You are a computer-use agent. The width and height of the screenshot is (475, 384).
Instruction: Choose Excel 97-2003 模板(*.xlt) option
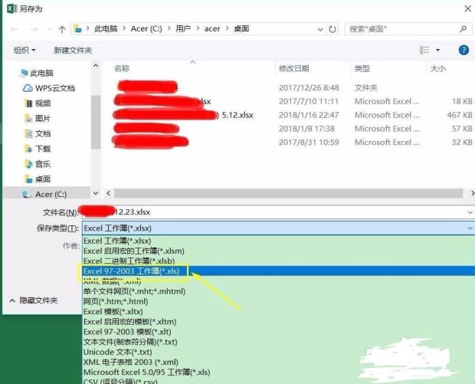point(278,332)
